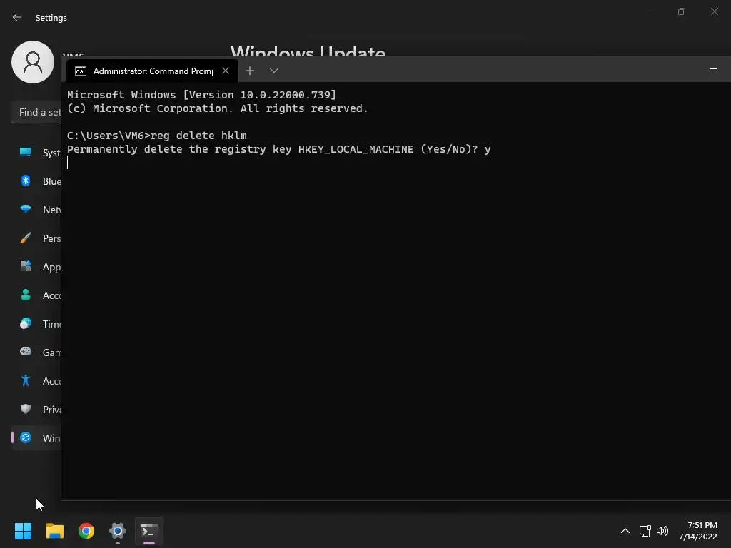Select Windows Update in Settings sidebar
731x548 pixels.
[x=36, y=437]
